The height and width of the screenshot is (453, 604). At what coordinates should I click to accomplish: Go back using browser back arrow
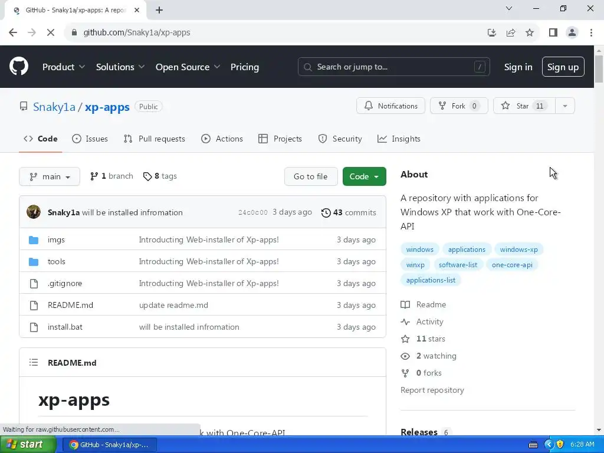point(13,32)
